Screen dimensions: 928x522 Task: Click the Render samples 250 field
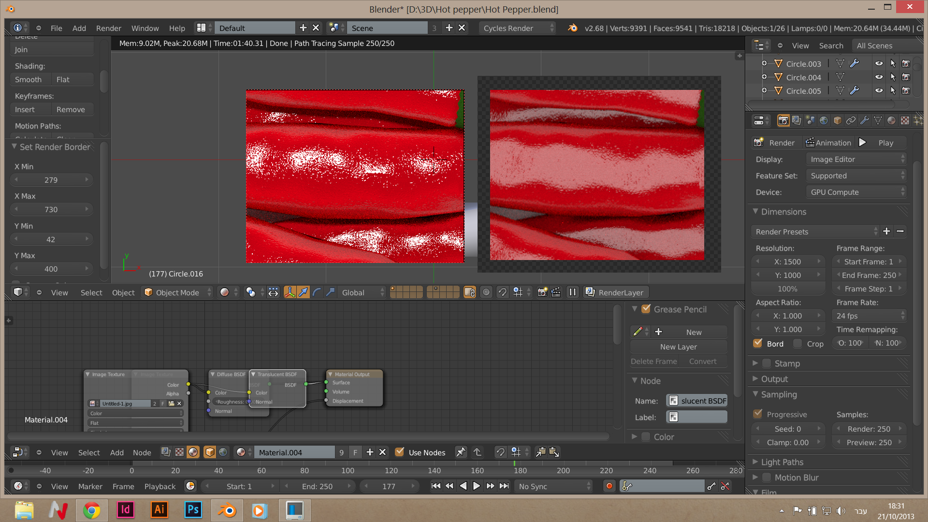(x=869, y=429)
